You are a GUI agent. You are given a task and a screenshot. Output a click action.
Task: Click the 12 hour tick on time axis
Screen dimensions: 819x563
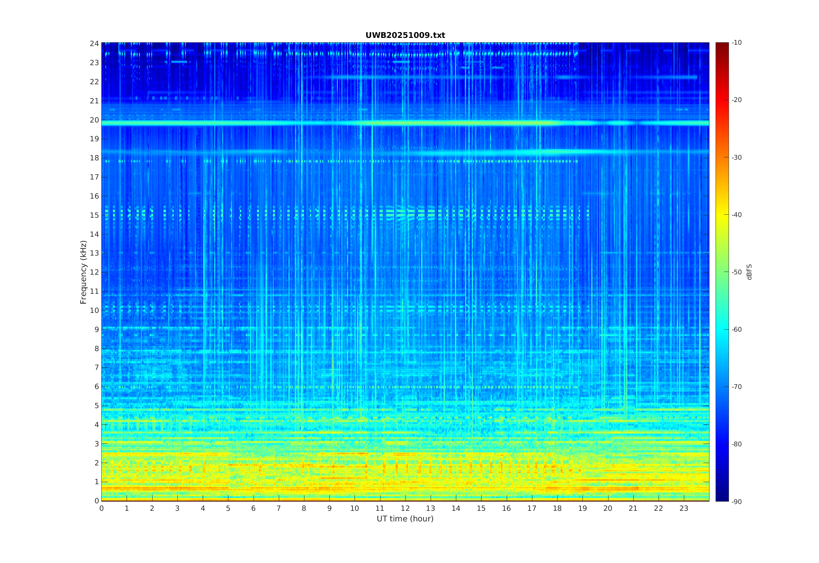(x=405, y=508)
